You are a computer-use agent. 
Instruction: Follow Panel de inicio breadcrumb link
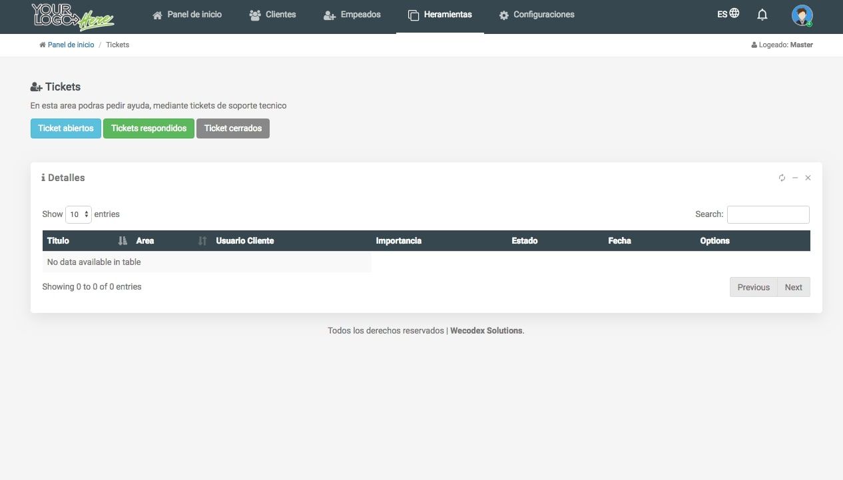click(x=71, y=45)
